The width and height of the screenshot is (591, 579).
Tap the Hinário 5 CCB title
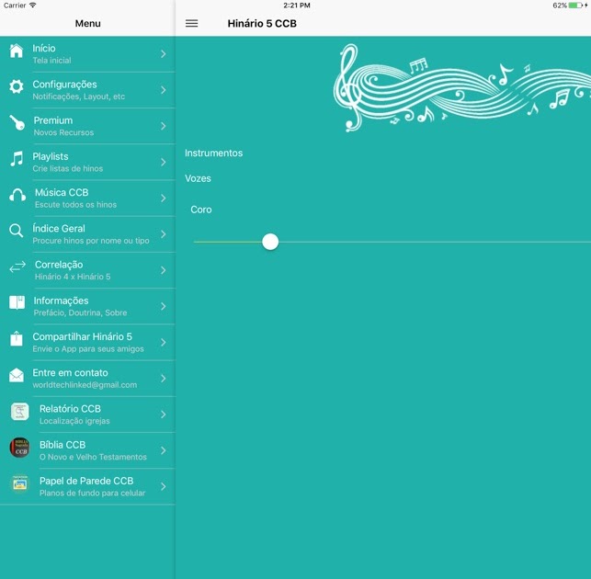click(x=262, y=23)
